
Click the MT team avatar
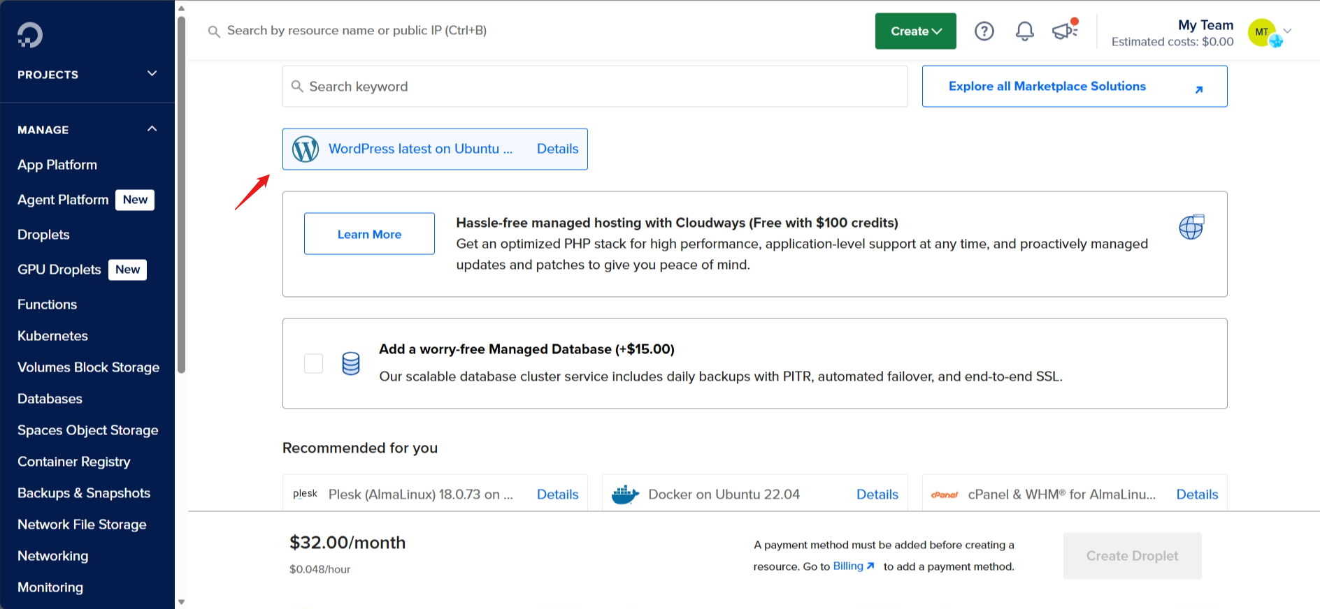1263,32
